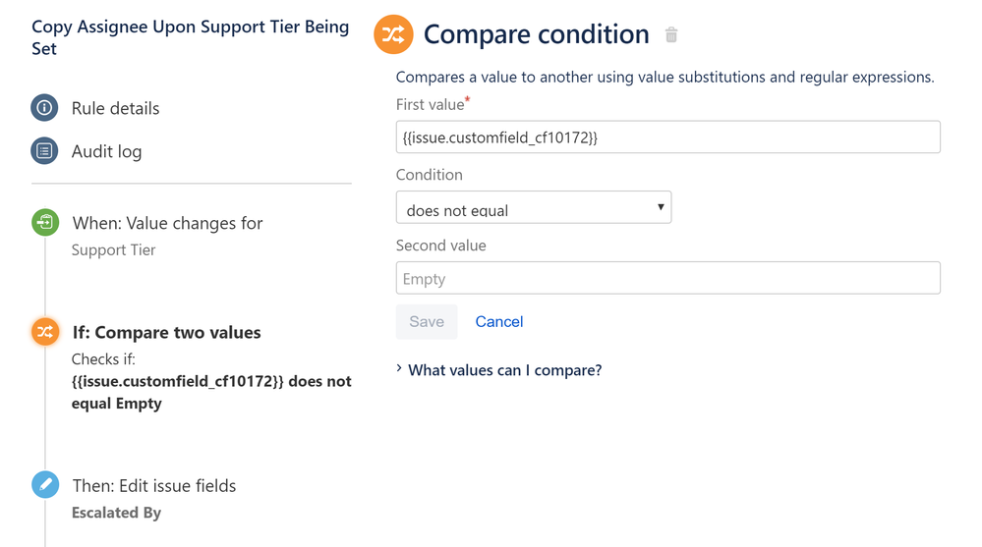The height and width of the screenshot is (547, 982).
Task: Open the Audit log section
Action: coord(106,151)
